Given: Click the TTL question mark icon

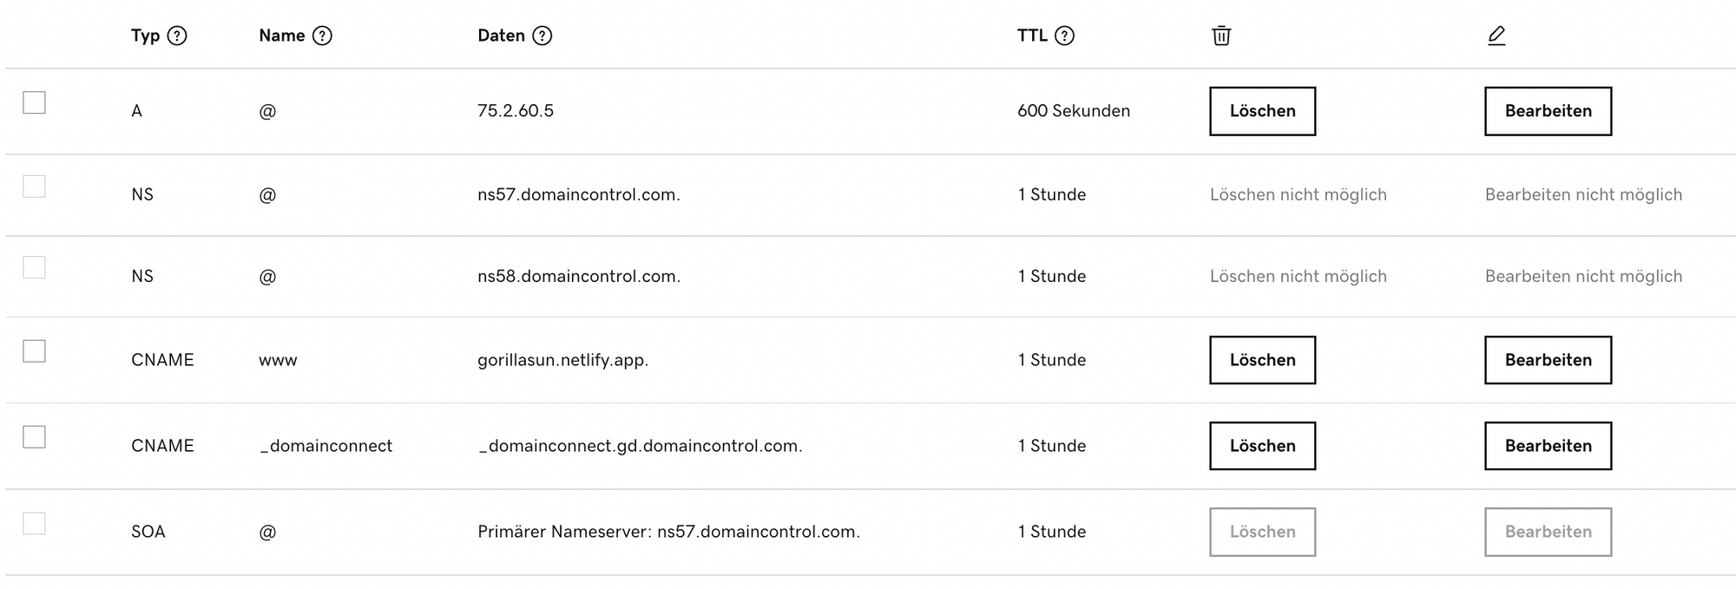Looking at the screenshot, I should pyautogui.click(x=1065, y=36).
